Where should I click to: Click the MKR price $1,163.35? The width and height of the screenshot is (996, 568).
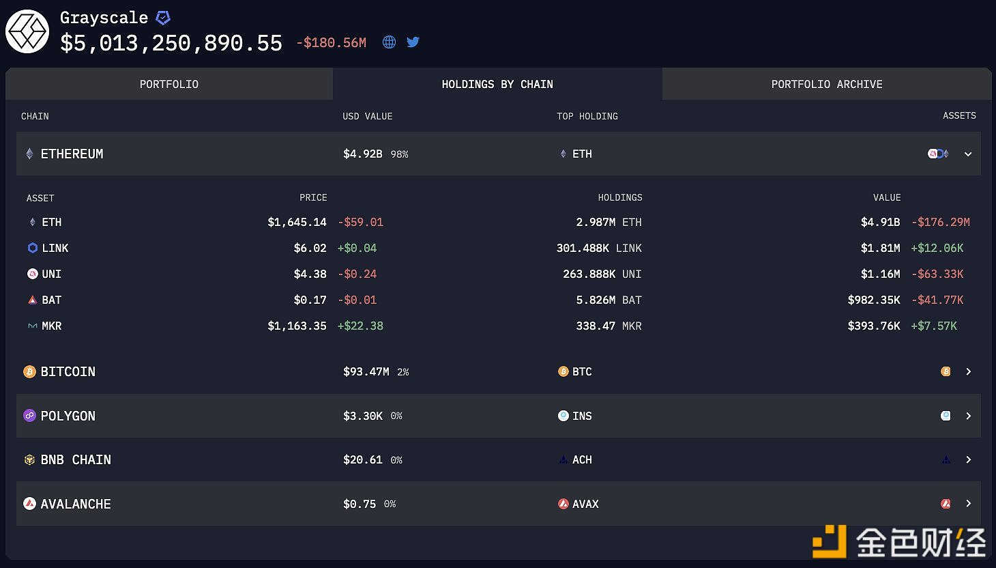click(297, 326)
